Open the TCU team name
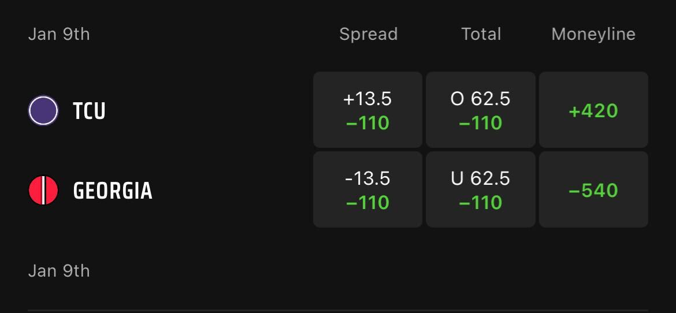Image resolution: width=676 pixels, height=313 pixels. (89, 111)
